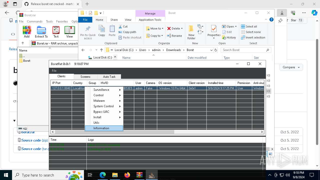Screen dimensions: 320x180
Task: Show hidden tray icons chevron
Action: tap(269, 175)
